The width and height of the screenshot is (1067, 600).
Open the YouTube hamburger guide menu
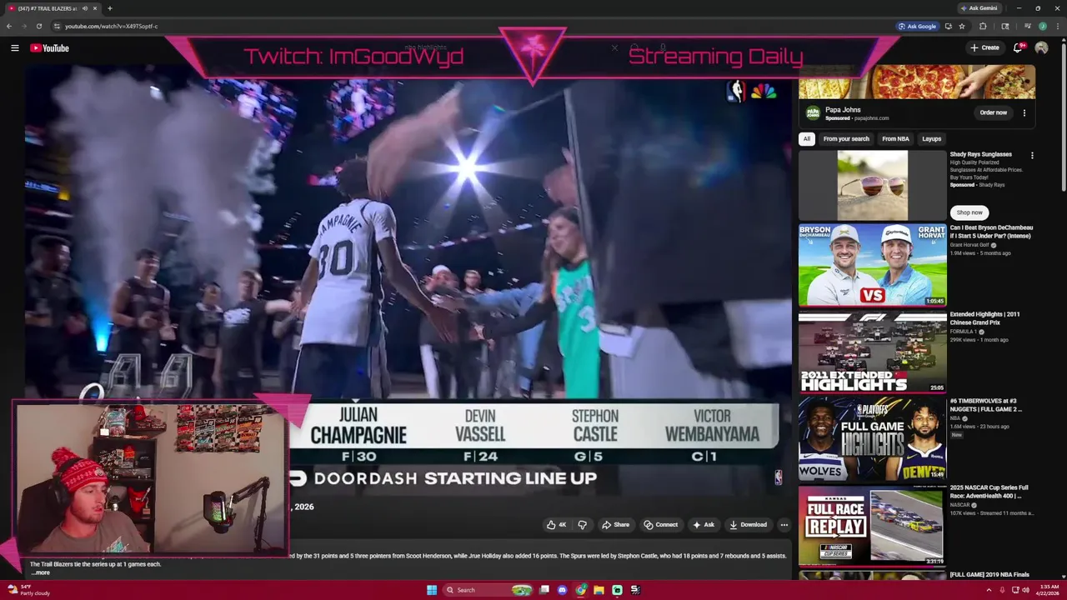tap(14, 48)
